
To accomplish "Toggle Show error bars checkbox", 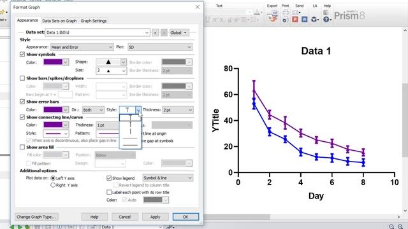I will [x=22, y=102].
